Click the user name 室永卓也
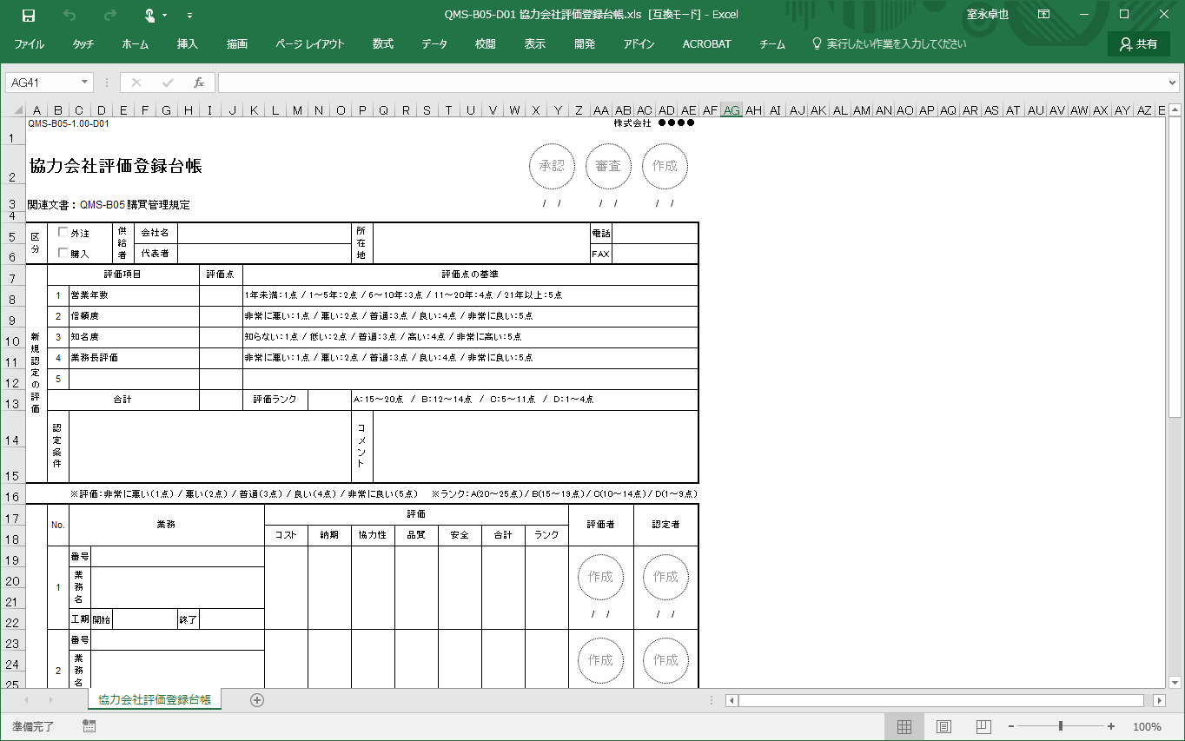The width and height of the screenshot is (1185, 741). tap(988, 15)
